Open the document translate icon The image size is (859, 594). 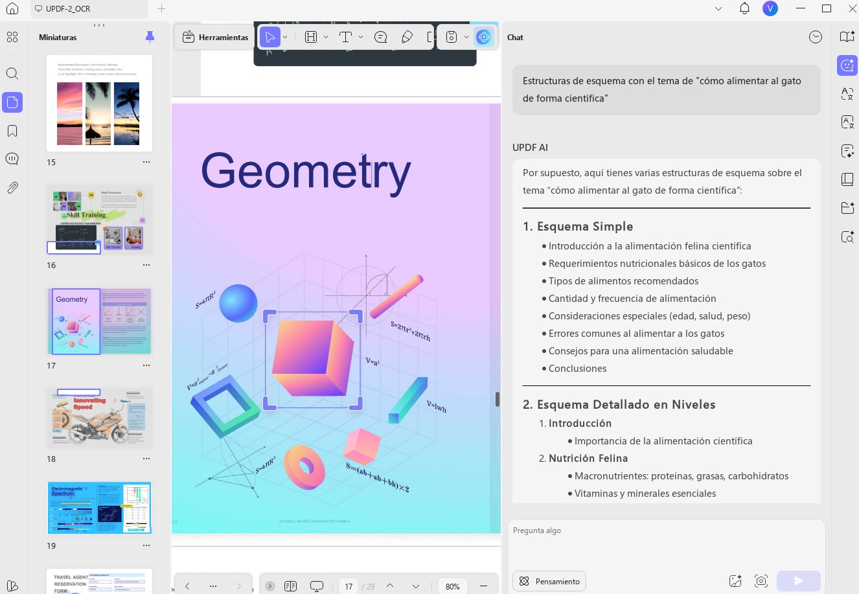(x=847, y=122)
